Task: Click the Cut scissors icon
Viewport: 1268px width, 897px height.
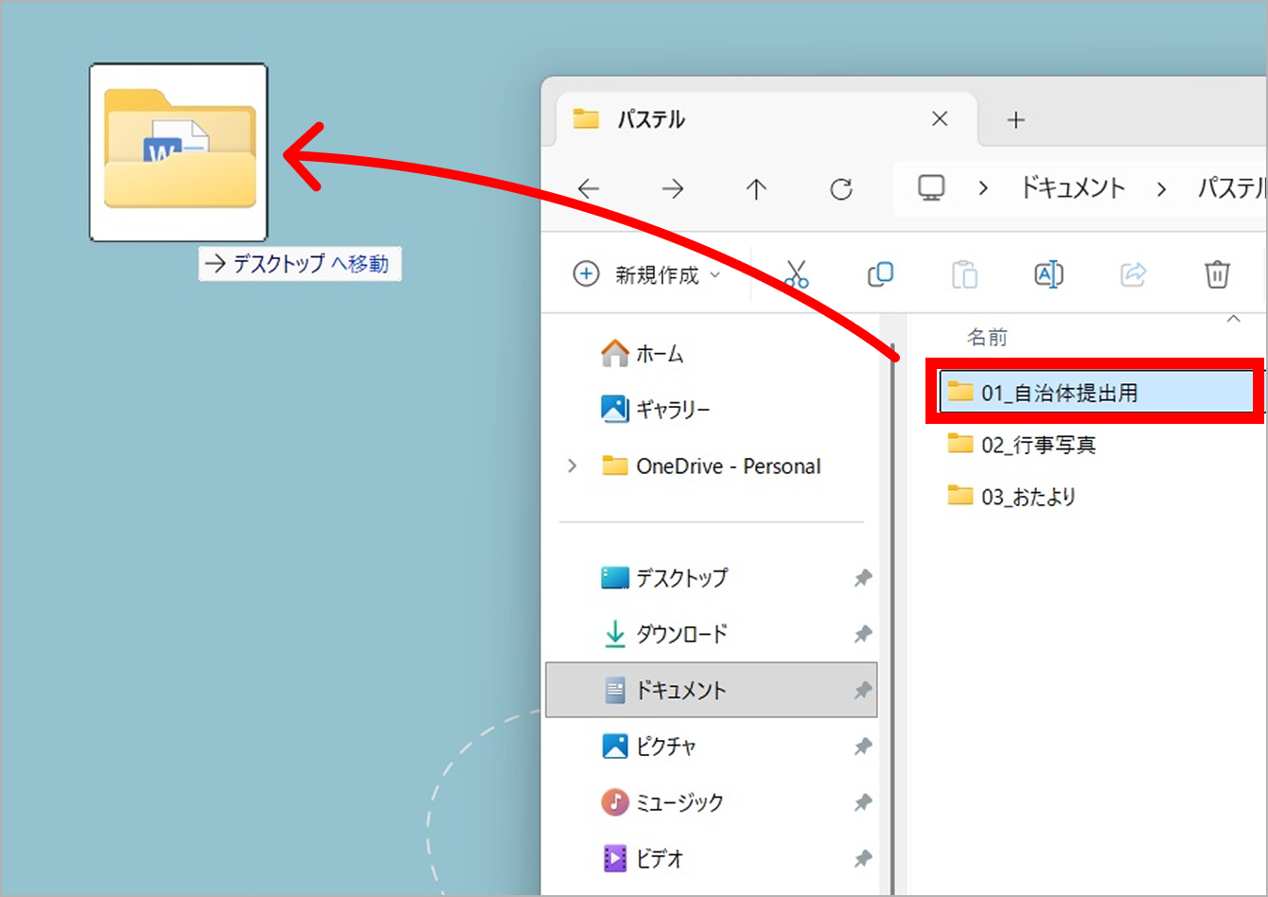Action: point(797,274)
